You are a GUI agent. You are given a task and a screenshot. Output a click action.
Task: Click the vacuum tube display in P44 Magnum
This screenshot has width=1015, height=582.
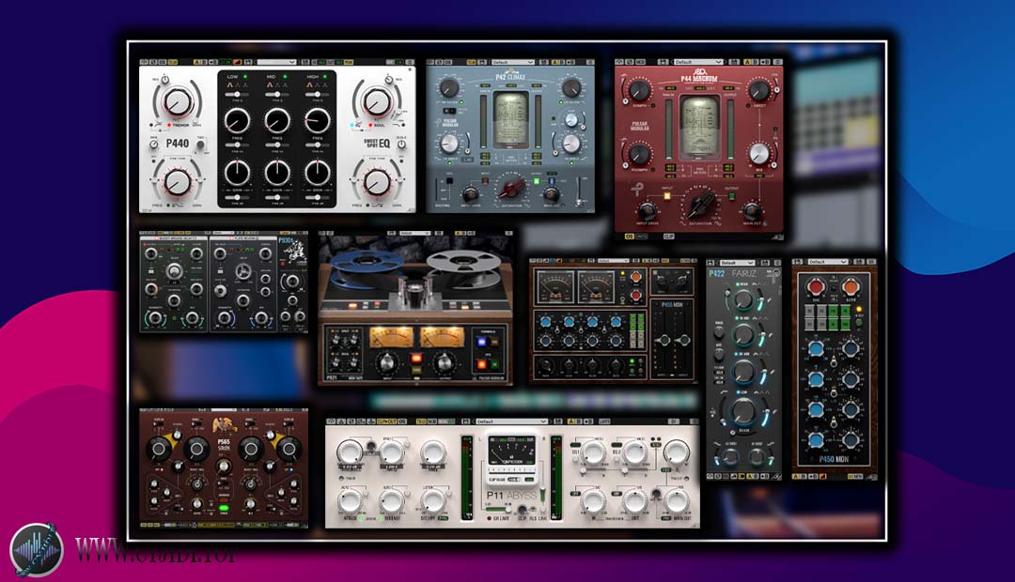(x=700, y=128)
